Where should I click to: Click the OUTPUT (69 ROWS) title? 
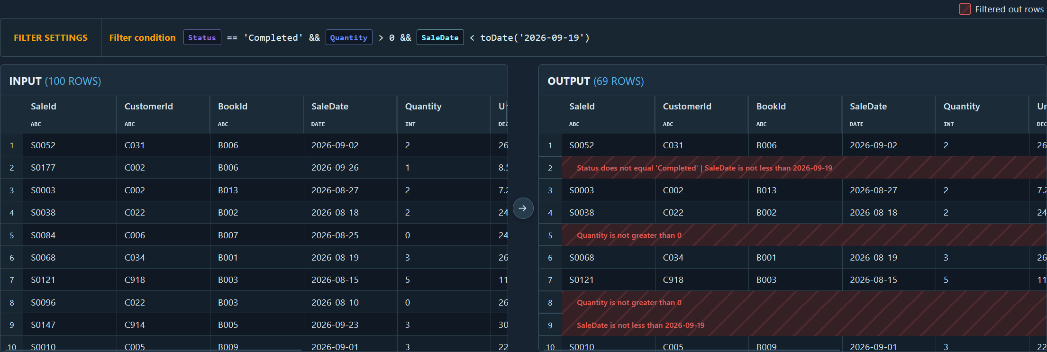point(596,81)
